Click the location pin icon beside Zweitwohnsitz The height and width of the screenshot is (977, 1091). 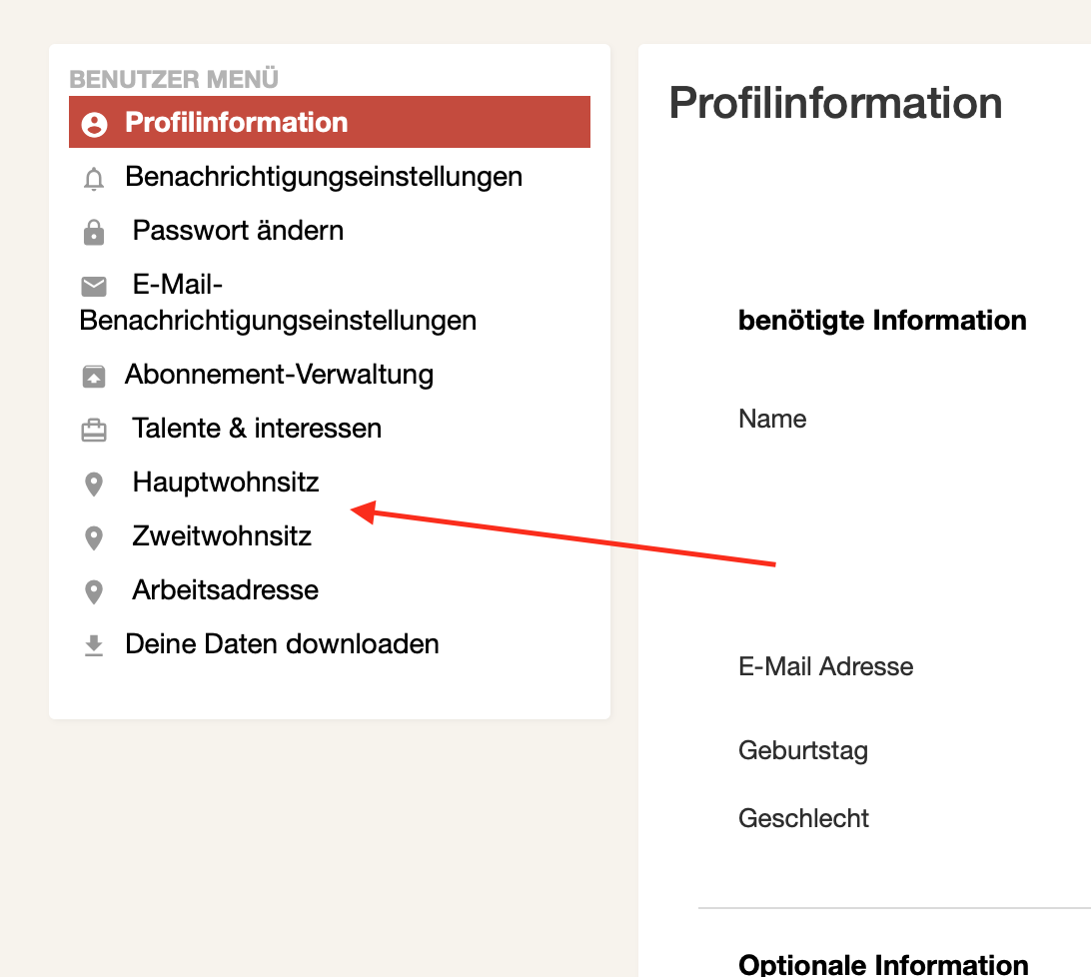(x=94, y=538)
